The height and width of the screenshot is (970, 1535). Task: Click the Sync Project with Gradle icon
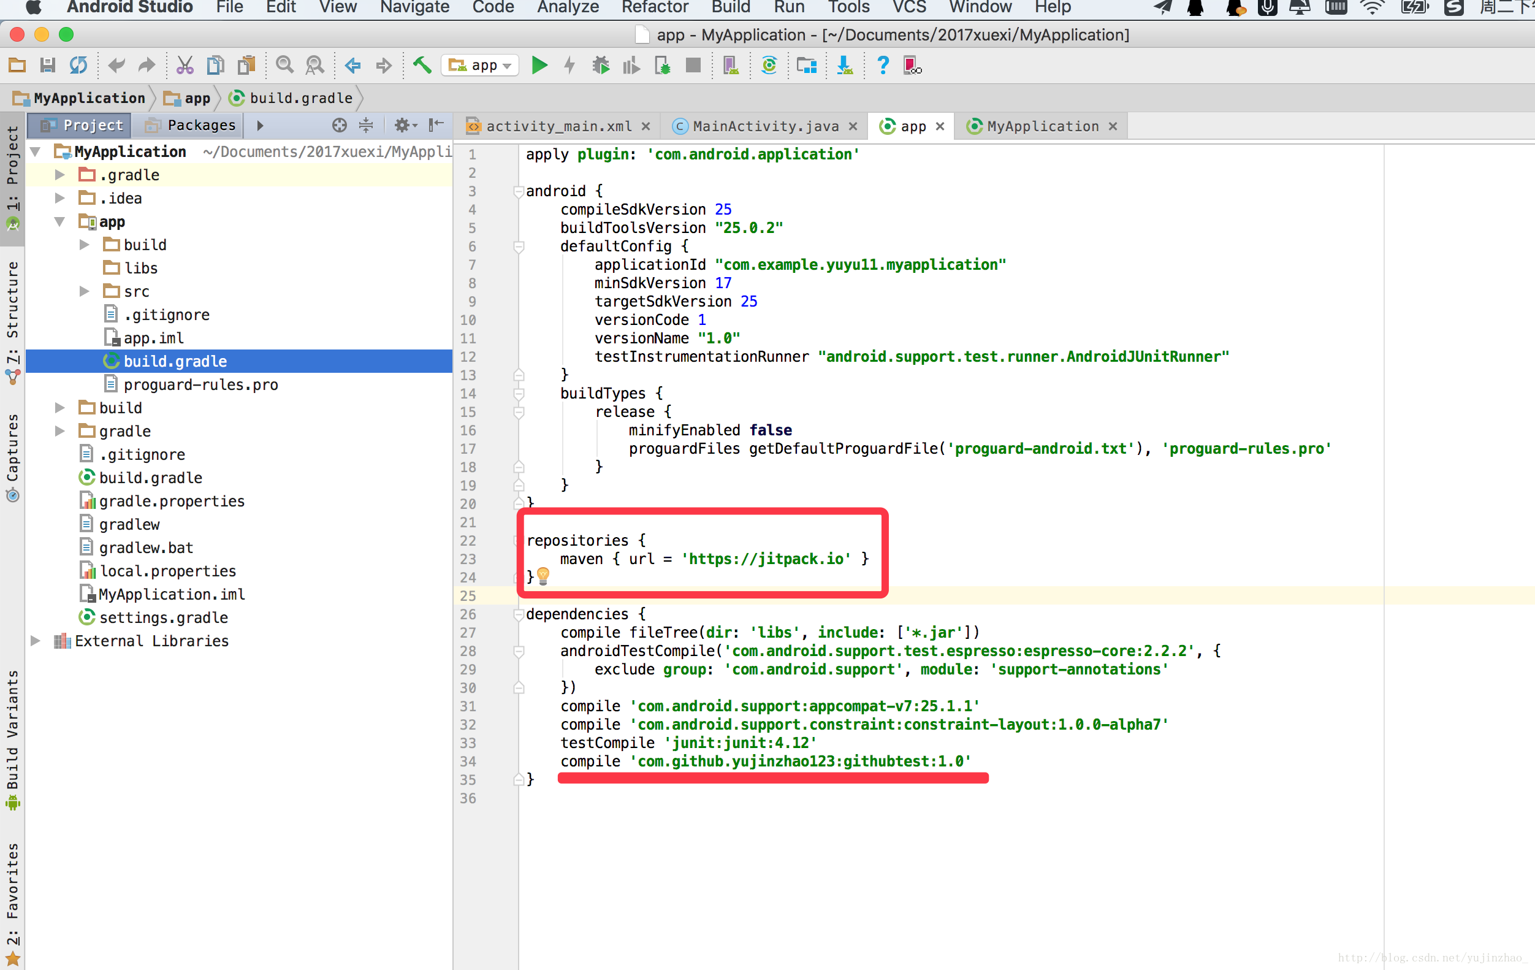769,65
